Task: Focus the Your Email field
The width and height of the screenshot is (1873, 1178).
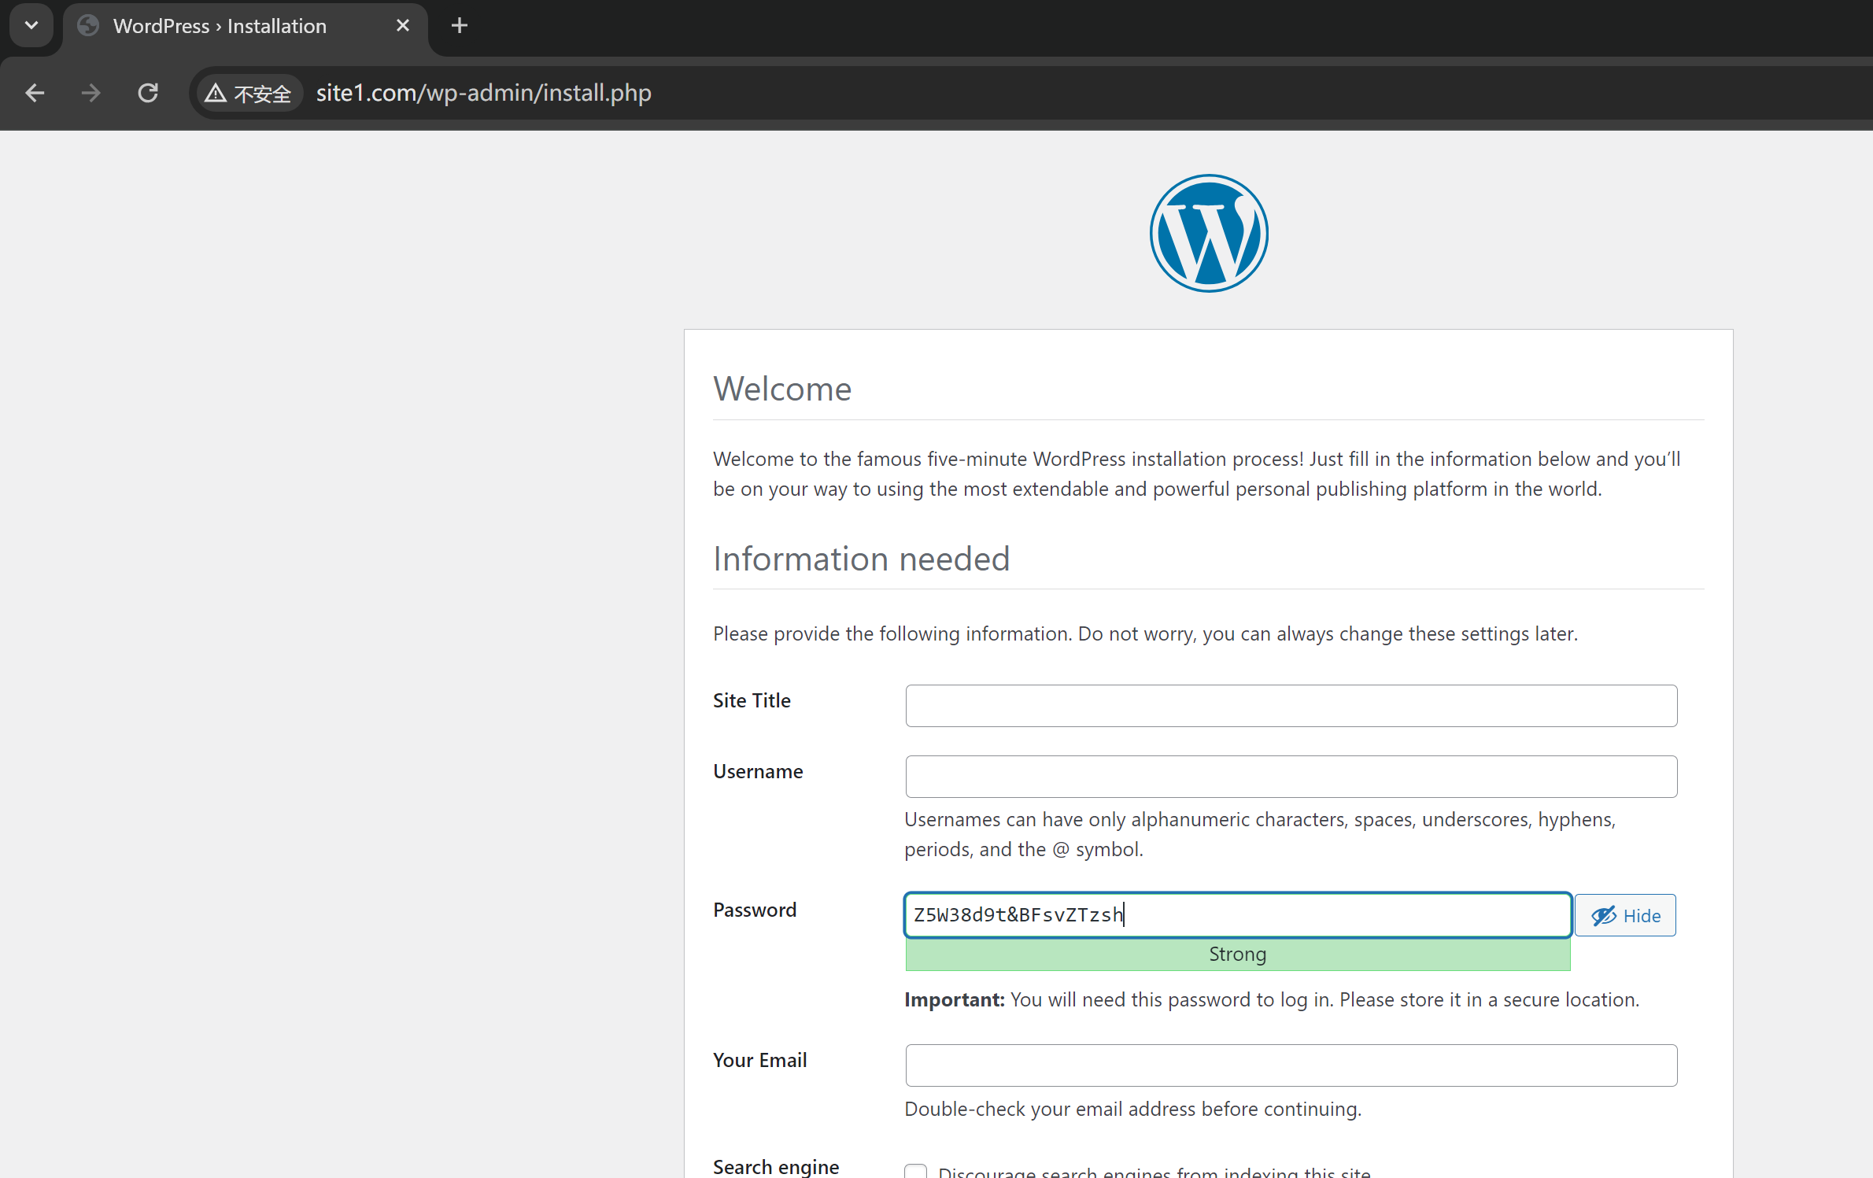Action: coord(1291,1065)
